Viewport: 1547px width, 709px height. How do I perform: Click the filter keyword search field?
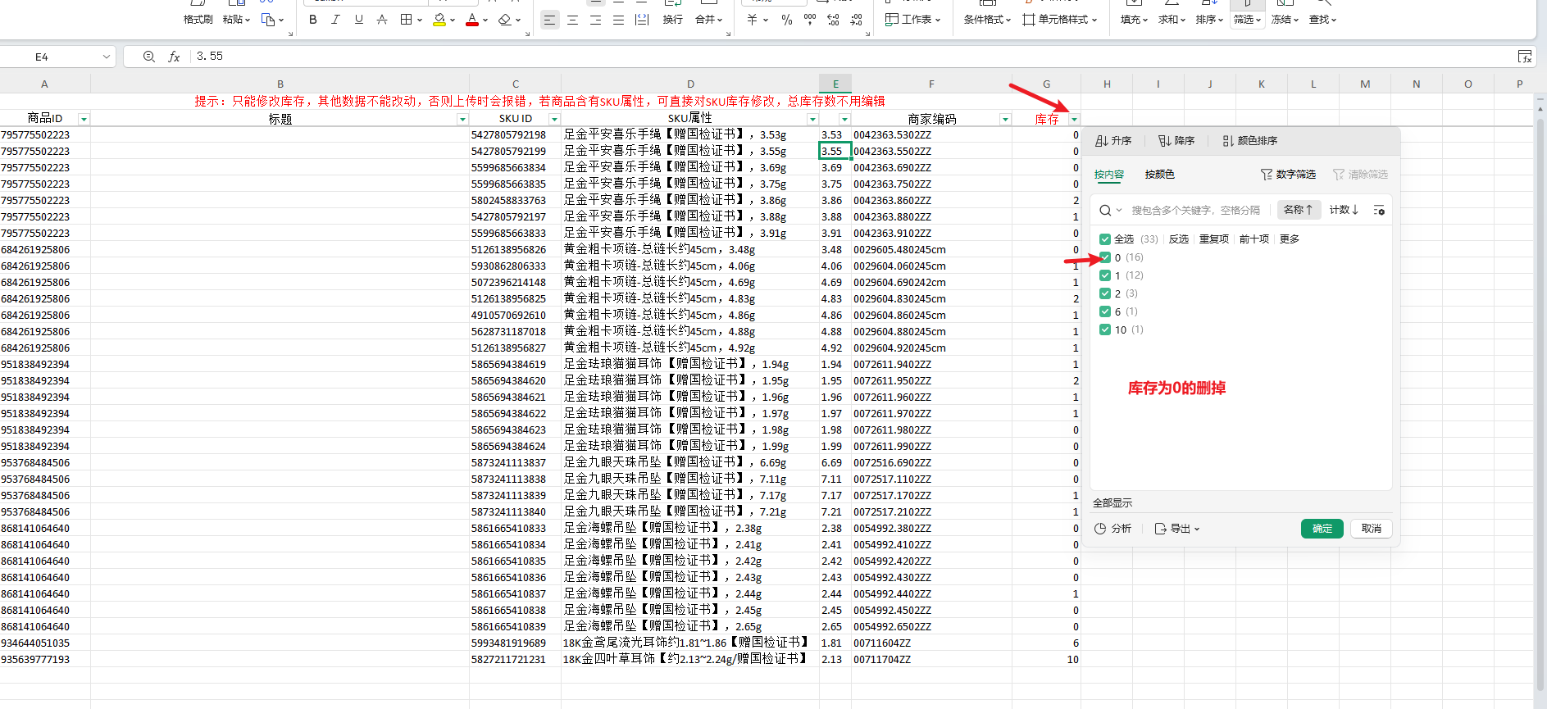[1195, 211]
